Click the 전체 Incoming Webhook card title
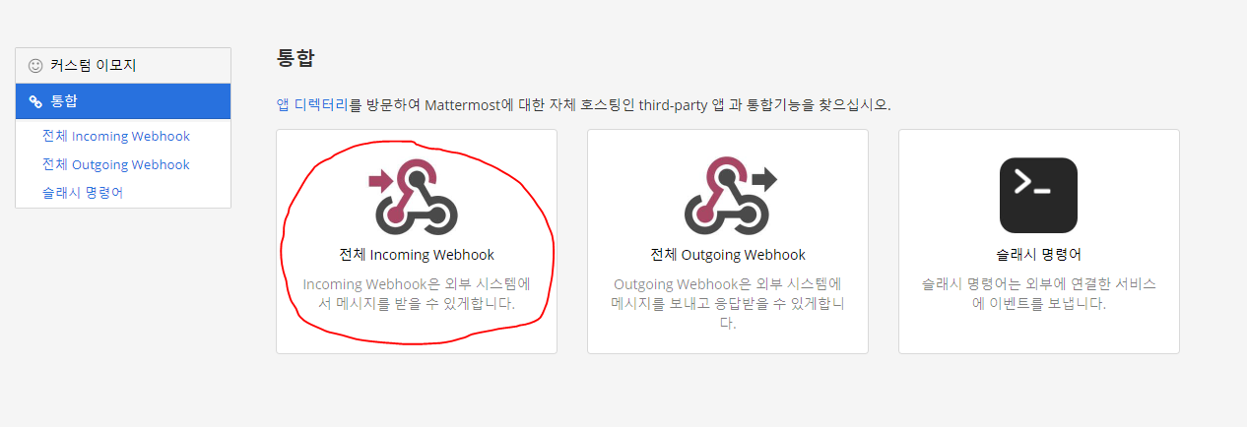 point(417,255)
